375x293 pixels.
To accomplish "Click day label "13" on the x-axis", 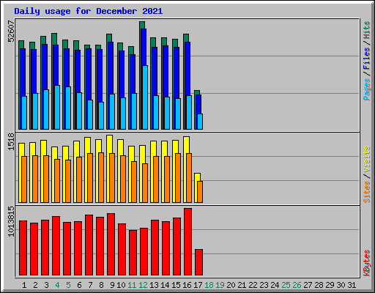I will click(x=154, y=285).
